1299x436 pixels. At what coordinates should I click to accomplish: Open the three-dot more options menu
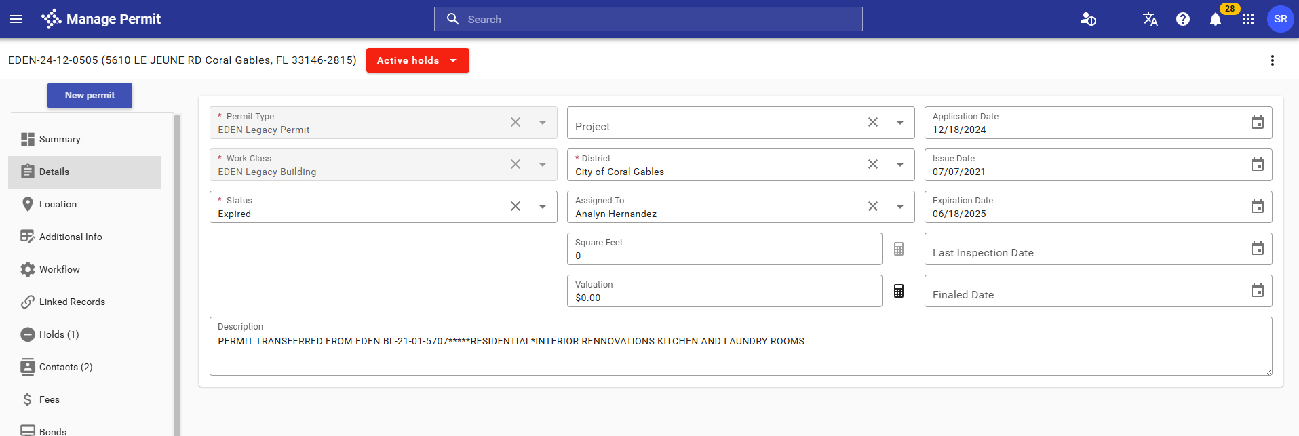click(1272, 60)
